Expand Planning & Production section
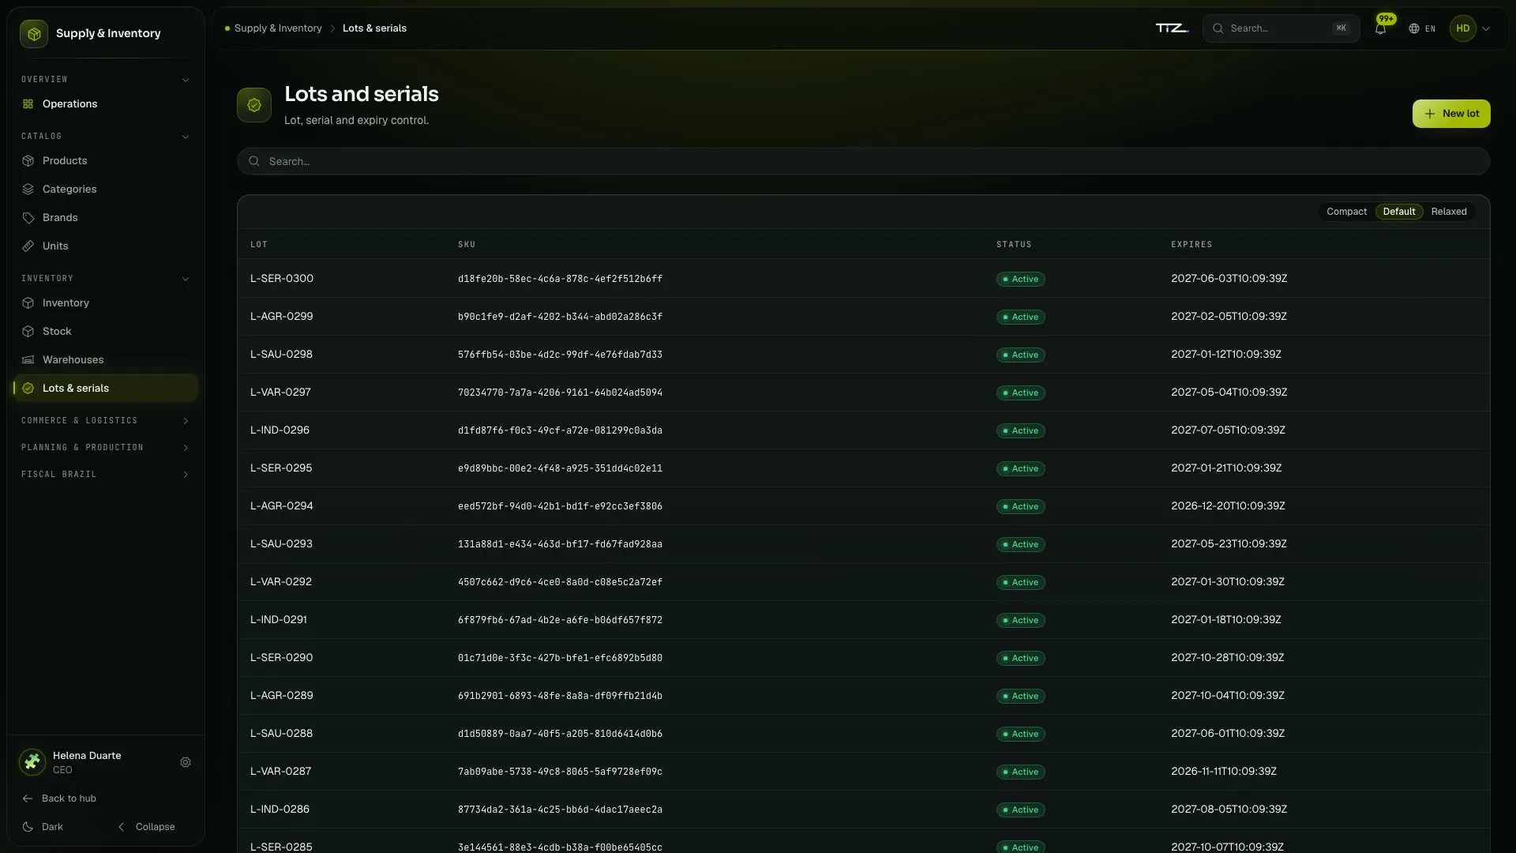The width and height of the screenshot is (1516, 853). click(x=106, y=448)
